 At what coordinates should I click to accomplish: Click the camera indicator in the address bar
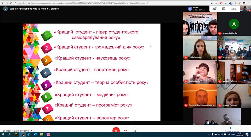(212, 3)
